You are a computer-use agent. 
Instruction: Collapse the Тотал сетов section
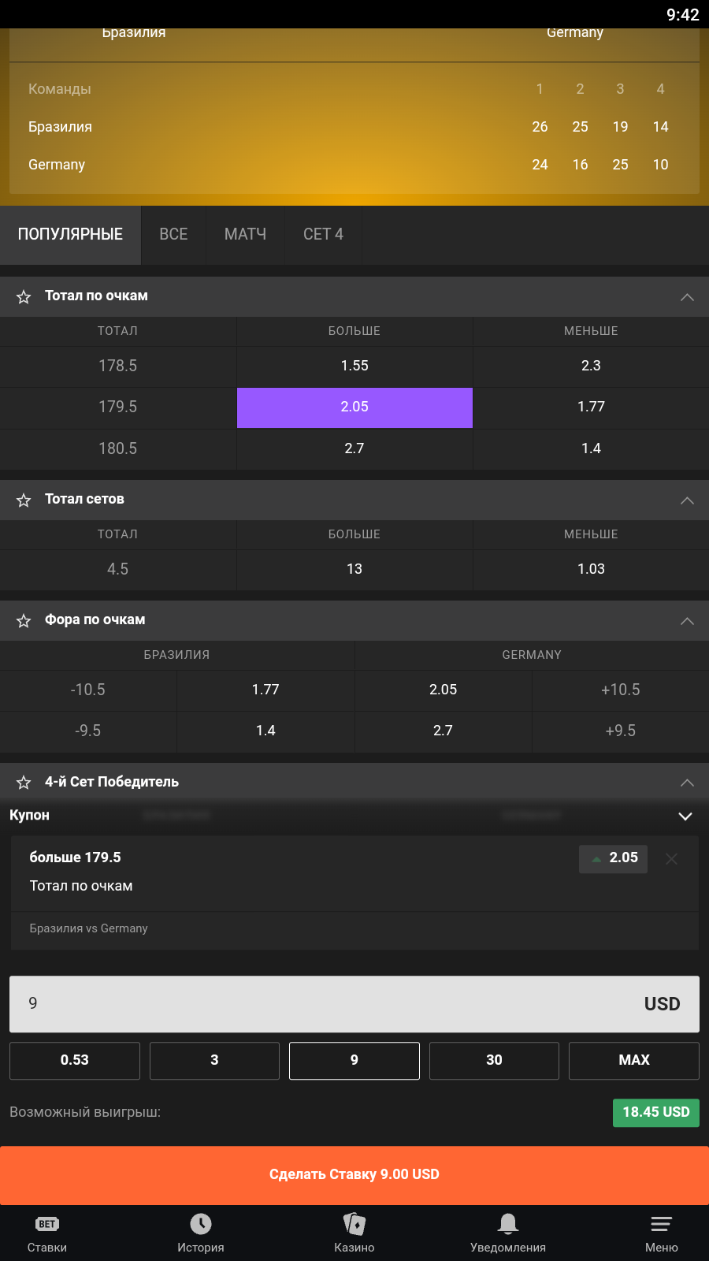[687, 500]
